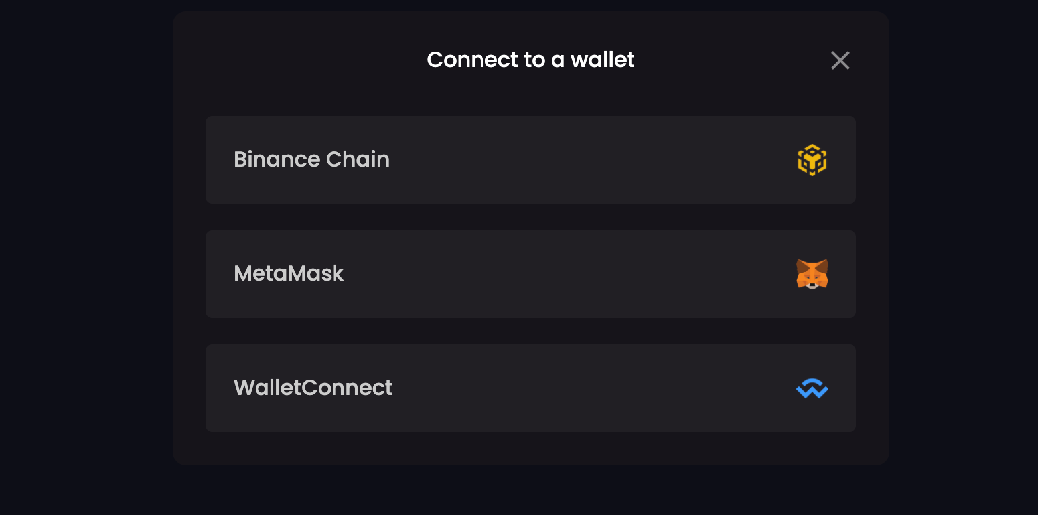Click the "WalletConnect" text label
Screen dimensions: 1038x515
click(x=313, y=388)
